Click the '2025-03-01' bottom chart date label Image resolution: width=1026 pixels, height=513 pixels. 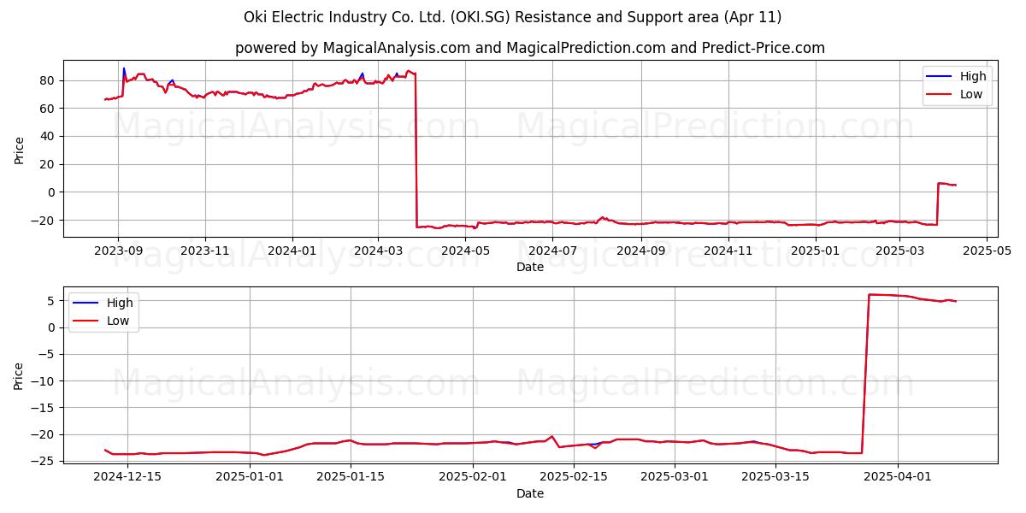[675, 477]
